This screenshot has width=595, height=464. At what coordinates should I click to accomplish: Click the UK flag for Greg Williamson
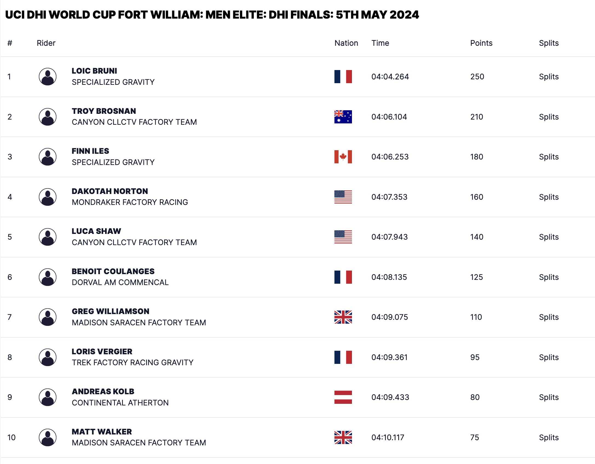pos(343,317)
